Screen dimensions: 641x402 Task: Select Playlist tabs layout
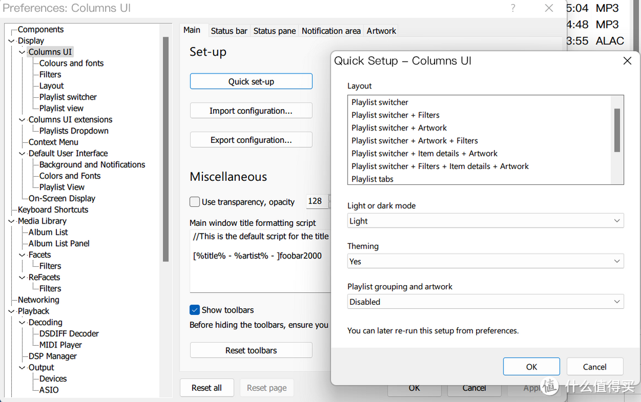[x=479, y=179]
